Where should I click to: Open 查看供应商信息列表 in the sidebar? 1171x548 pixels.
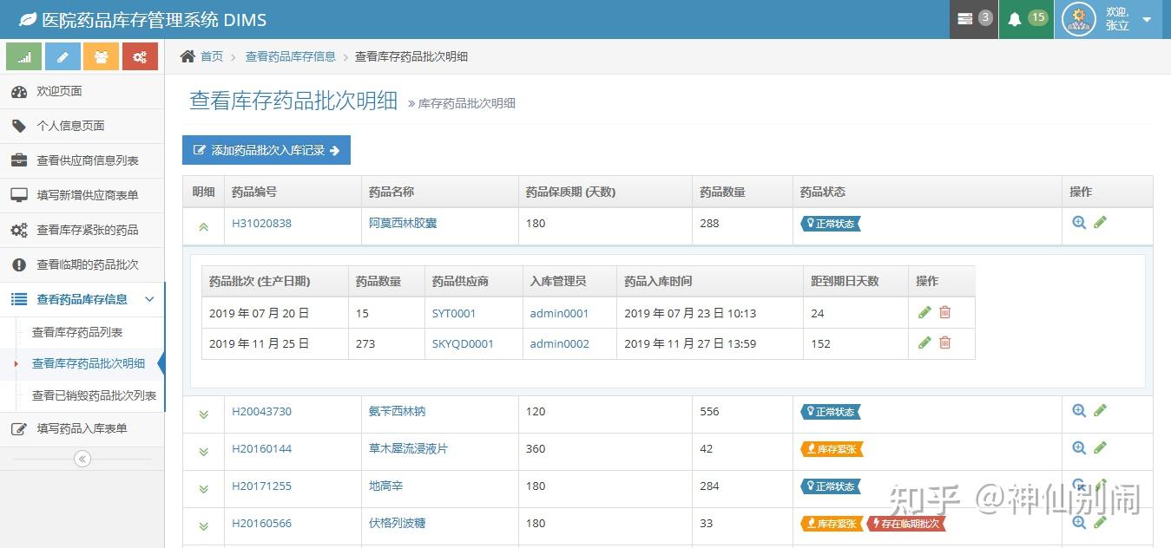(82, 160)
